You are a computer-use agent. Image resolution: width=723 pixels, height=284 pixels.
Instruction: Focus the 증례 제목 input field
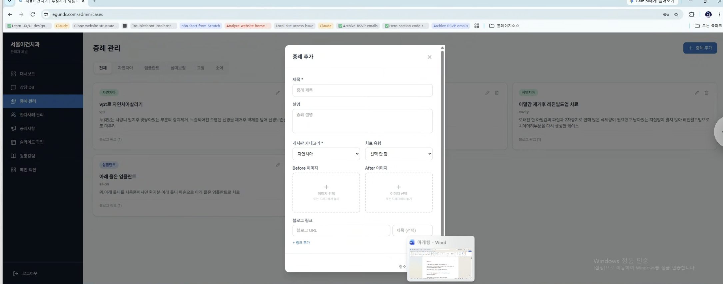(362, 90)
